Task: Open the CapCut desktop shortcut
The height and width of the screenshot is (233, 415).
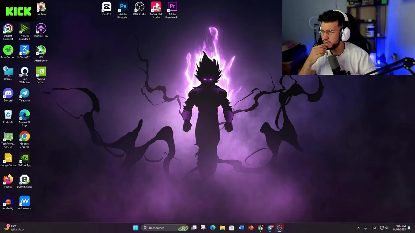Action: pyautogui.click(x=107, y=9)
